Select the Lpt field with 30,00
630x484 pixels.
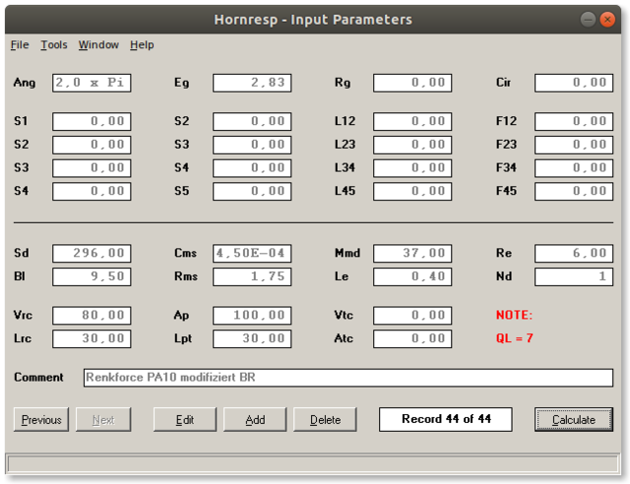pyautogui.click(x=252, y=338)
